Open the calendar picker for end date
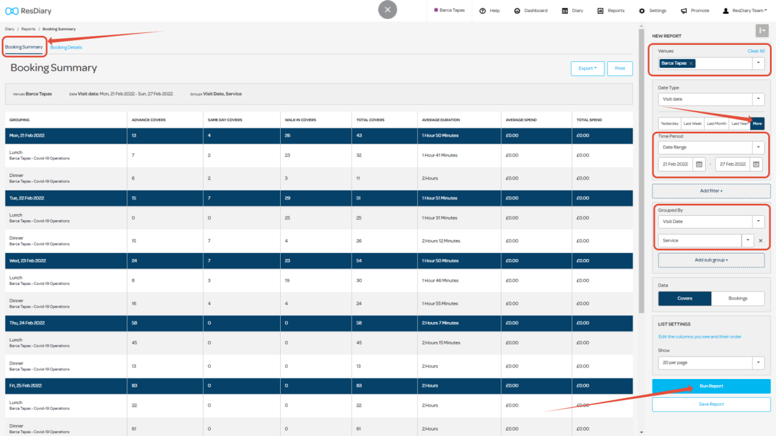The height and width of the screenshot is (436, 776). coord(756,164)
